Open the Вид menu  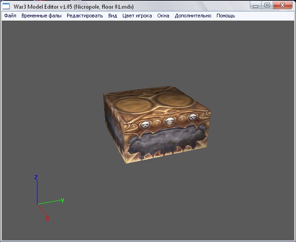point(113,16)
